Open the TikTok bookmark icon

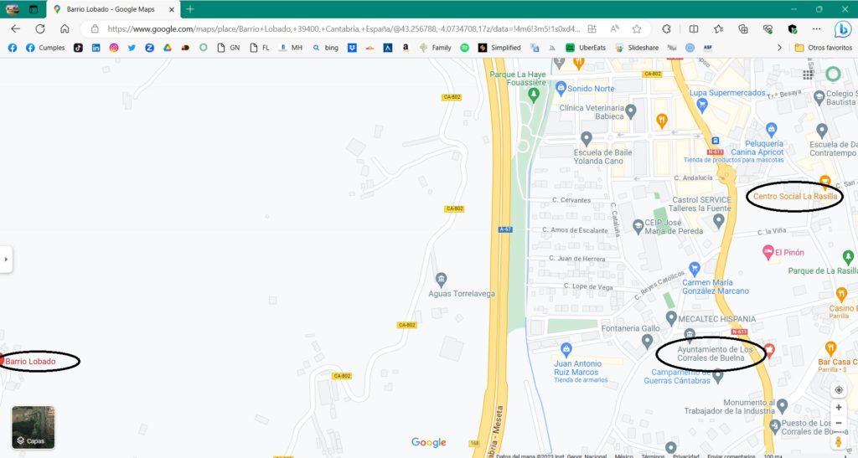point(78,48)
